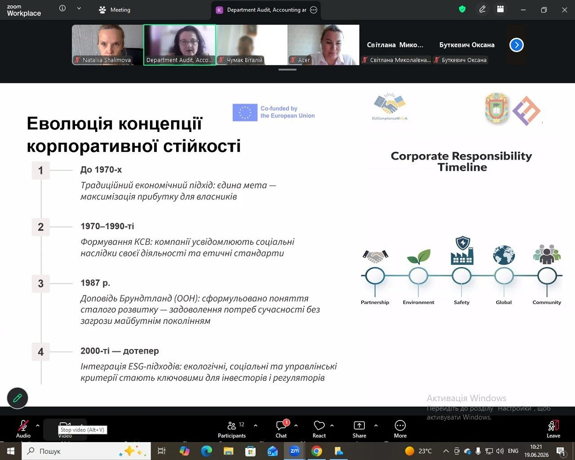This screenshot has width=575, height=460.
Task: Expand the Chat options arrow
Action: 296,425
